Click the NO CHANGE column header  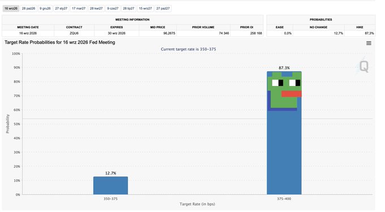[x=318, y=27]
